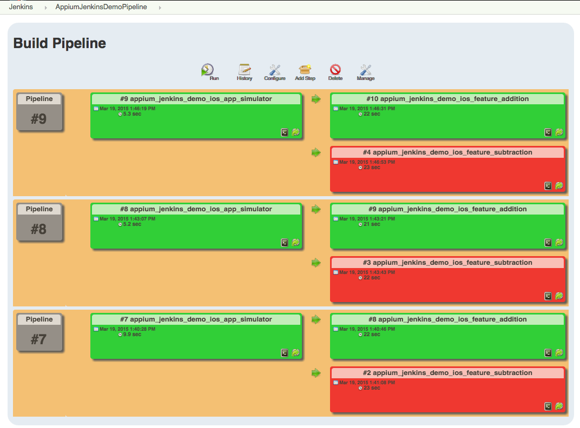Open console icon on #8 appium_jenkins_demo_ios_app_simulator
This screenshot has width=580, height=428.
[285, 243]
